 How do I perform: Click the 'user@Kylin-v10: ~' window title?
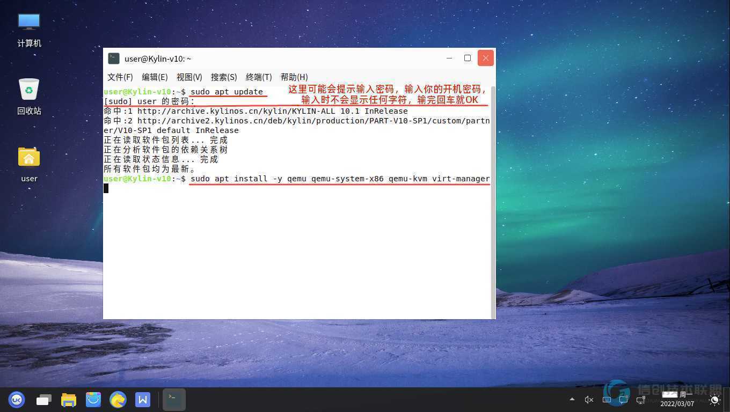[x=158, y=58]
